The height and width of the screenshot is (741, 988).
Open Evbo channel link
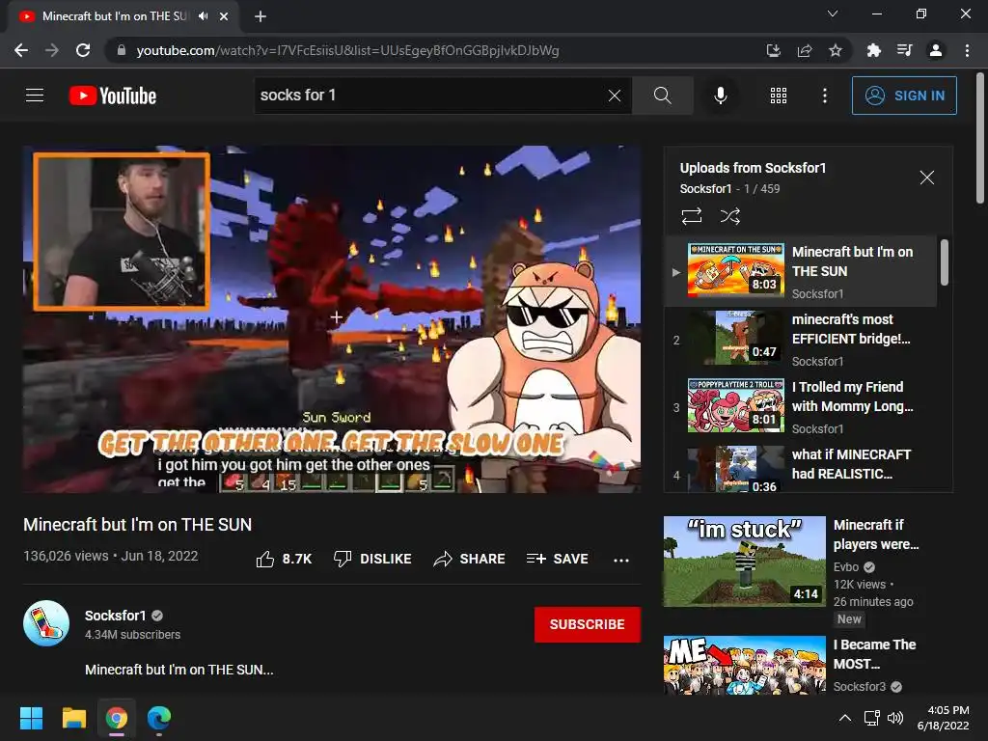coord(845,567)
